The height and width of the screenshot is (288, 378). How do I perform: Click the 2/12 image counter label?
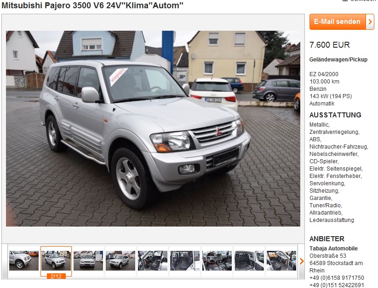pos(56,276)
